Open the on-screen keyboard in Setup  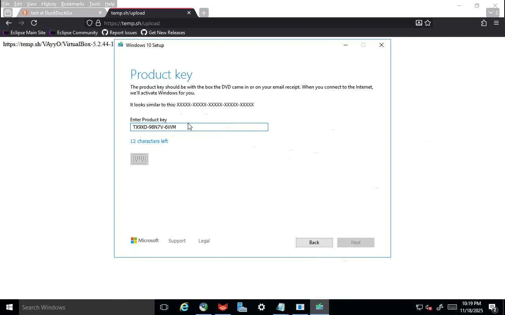click(139, 159)
